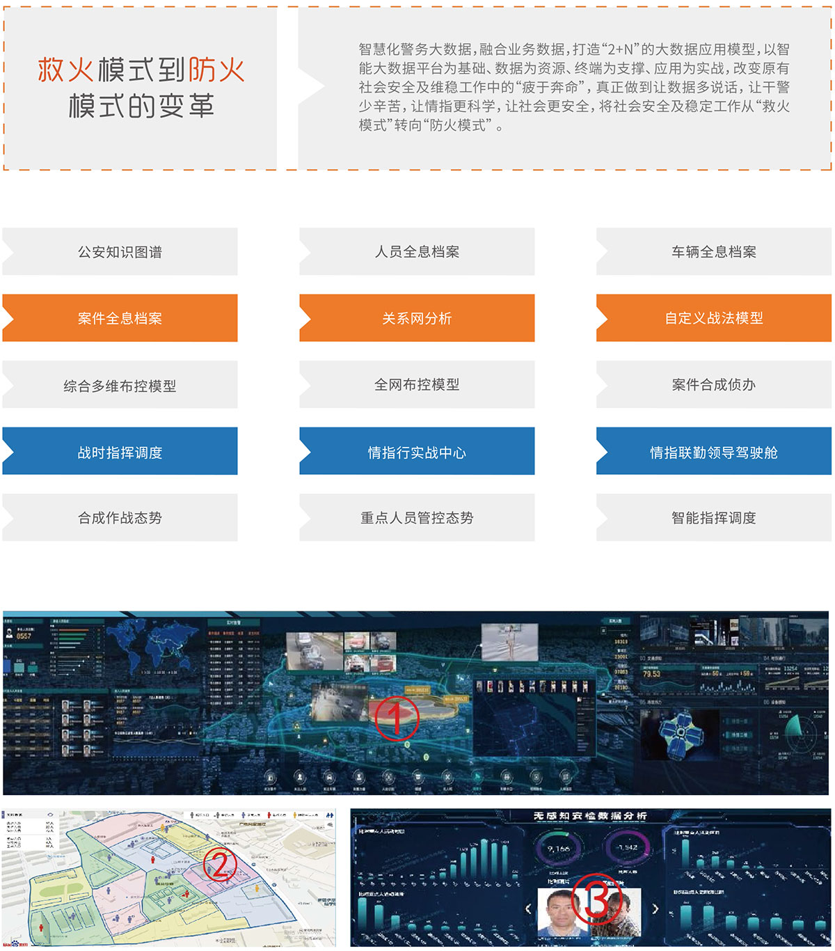The width and height of the screenshot is (835, 951).
Task: Click the 救火模式到防火模式的变革 heading
Action: point(141,88)
